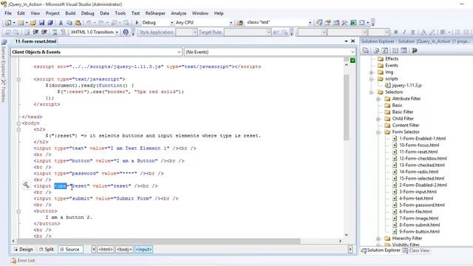This screenshot has height=266, width=473.
Task: Select the Hierarchy Filter folder
Action: click(407, 239)
